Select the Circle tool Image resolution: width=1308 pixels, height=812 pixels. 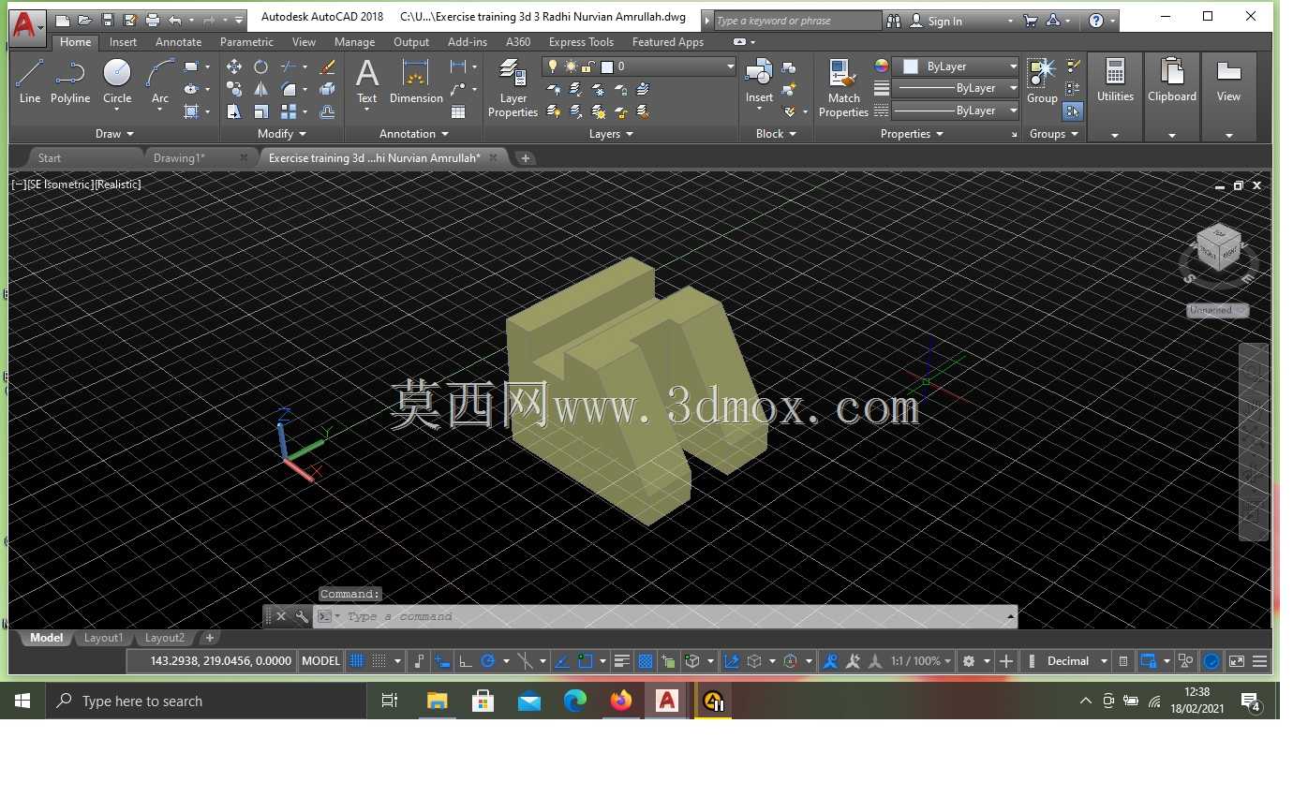tap(117, 81)
